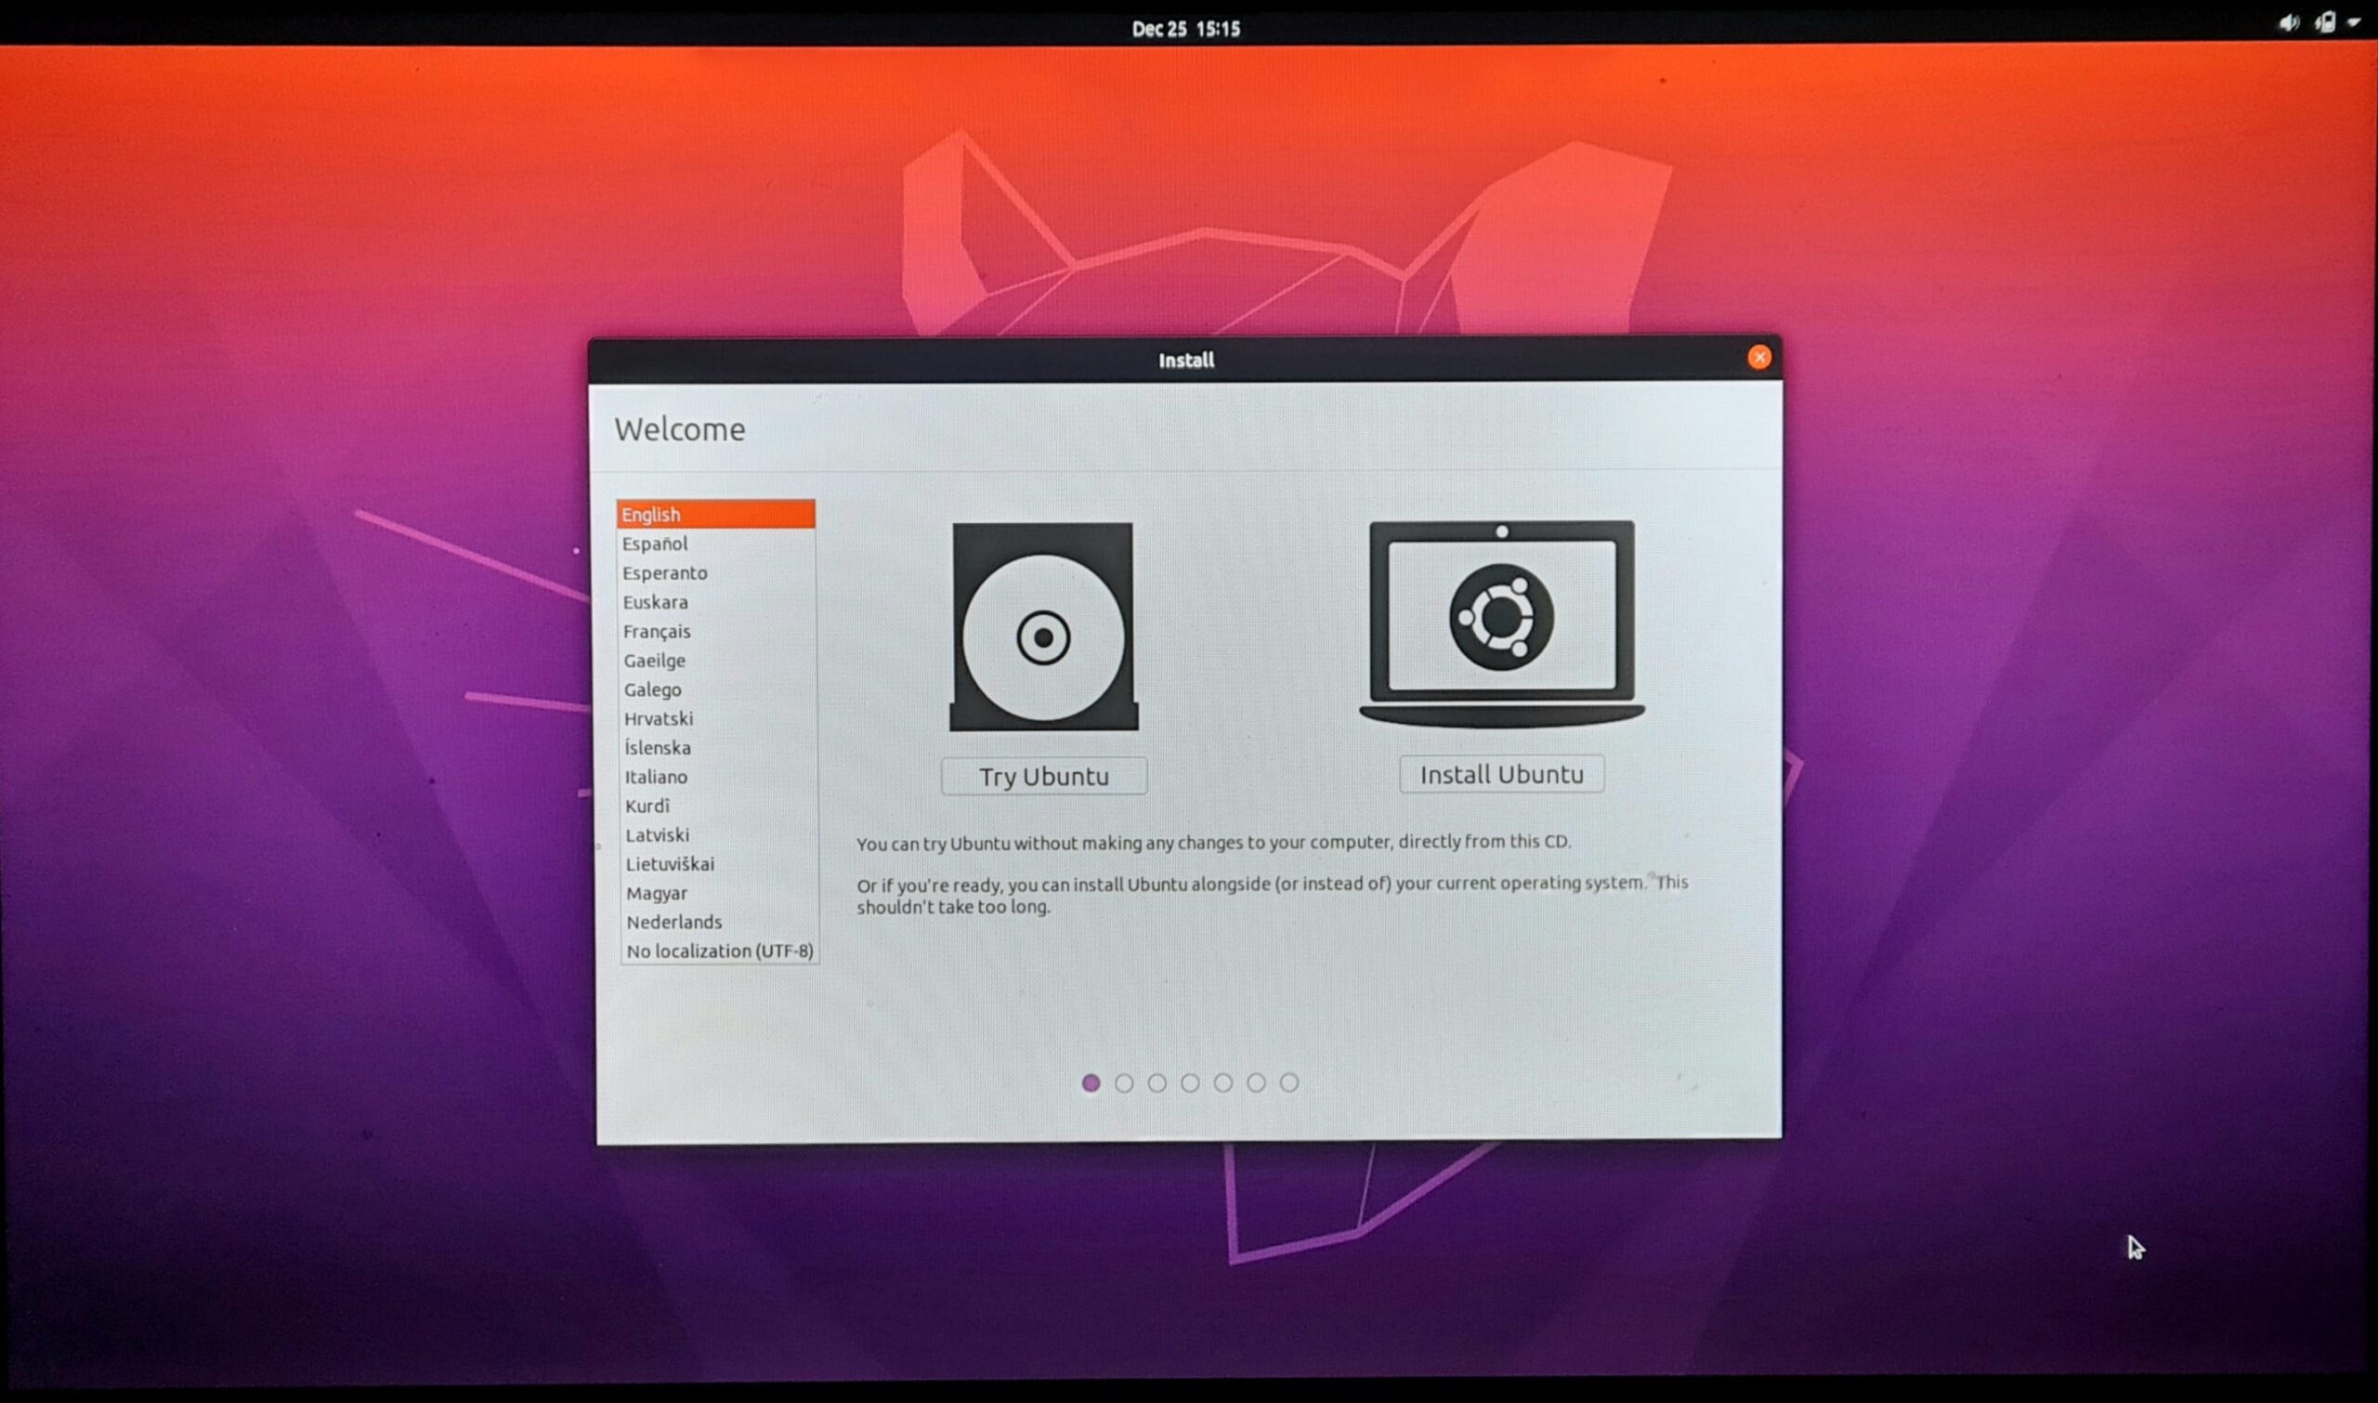Choose Français as the language
2378x1403 pixels.
click(657, 632)
